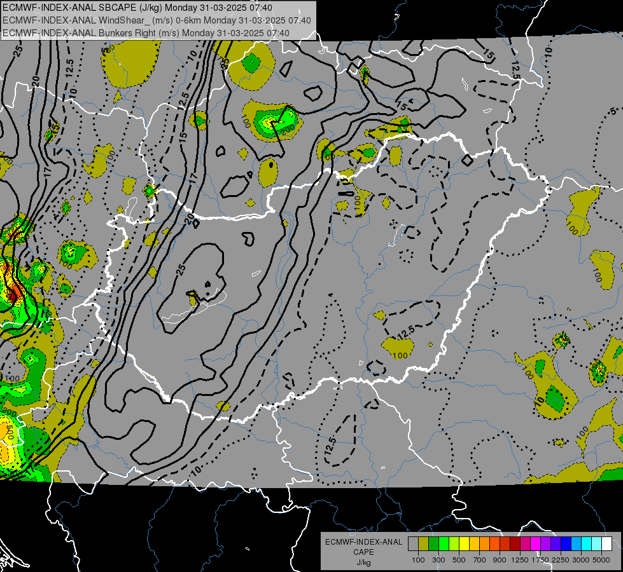Select the purple swatch after 1750

tap(545, 544)
